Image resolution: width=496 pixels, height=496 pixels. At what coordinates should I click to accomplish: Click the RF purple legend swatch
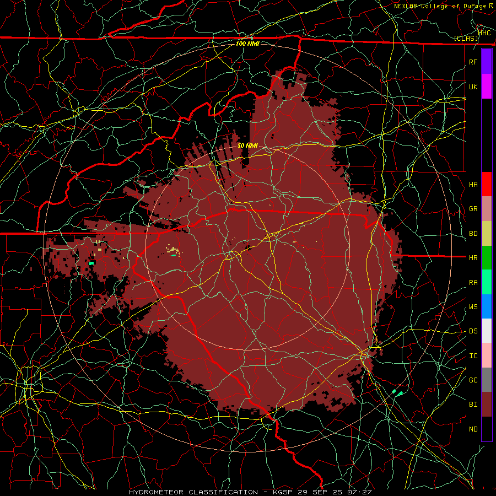487,62
